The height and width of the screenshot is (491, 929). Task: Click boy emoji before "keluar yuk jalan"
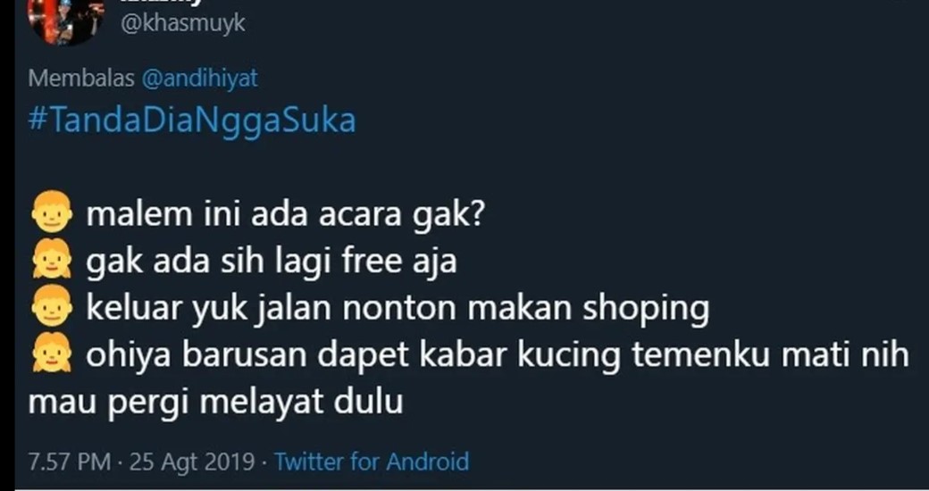pyautogui.click(x=52, y=307)
